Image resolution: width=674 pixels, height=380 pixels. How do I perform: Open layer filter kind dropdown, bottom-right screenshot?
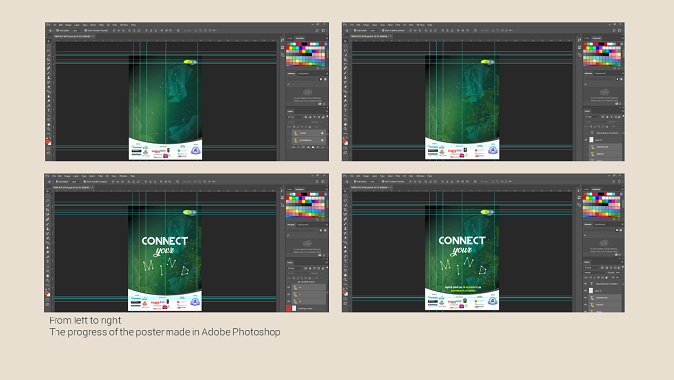point(593,268)
